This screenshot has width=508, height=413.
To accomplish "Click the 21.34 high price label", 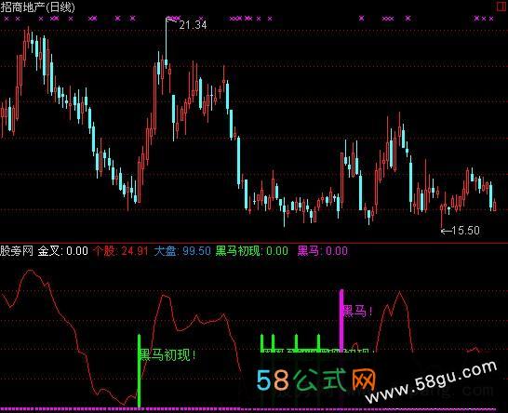I will click(x=194, y=25).
